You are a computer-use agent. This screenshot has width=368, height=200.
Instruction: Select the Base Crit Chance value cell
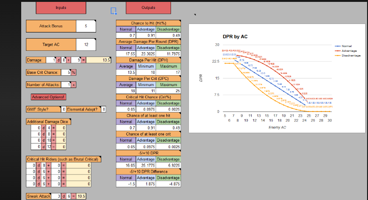(69, 72)
